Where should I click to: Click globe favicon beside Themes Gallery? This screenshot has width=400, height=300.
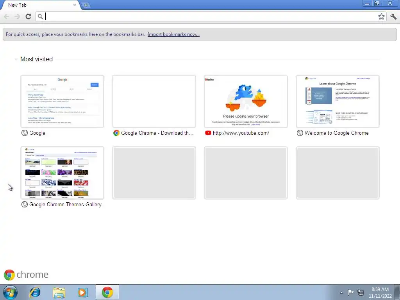coord(25,204)
